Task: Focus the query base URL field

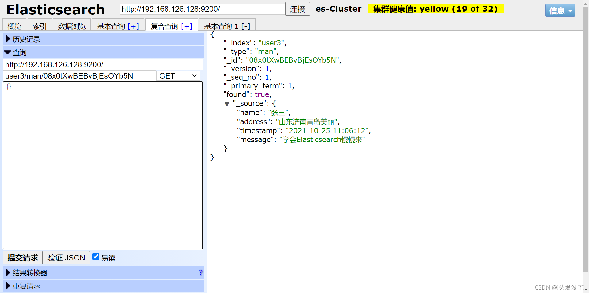Action: pos(103,64)
